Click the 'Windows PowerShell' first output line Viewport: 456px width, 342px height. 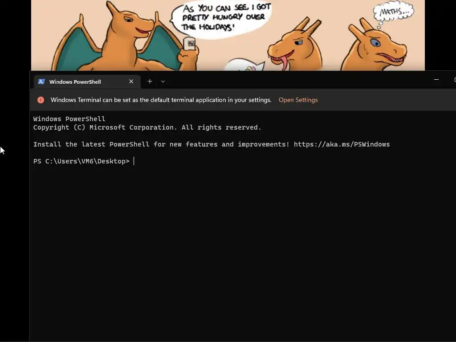pyautogui.click(x=69, y=119)
